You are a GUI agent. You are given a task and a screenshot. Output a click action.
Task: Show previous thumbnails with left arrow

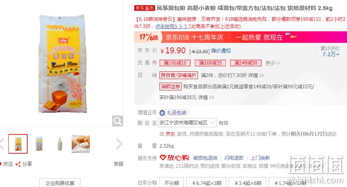tap(2, 144)
